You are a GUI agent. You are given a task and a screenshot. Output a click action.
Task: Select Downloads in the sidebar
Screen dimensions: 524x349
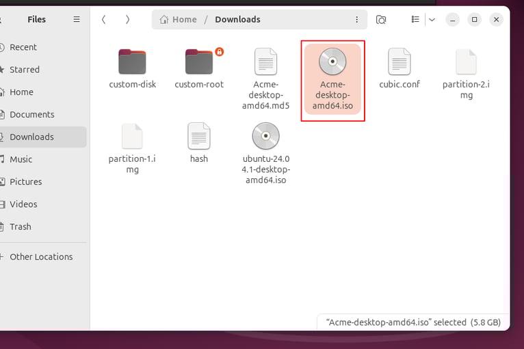42,137
